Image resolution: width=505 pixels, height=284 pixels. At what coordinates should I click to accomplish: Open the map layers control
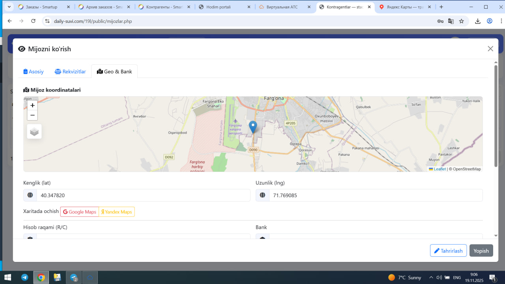tap(34, 132)
